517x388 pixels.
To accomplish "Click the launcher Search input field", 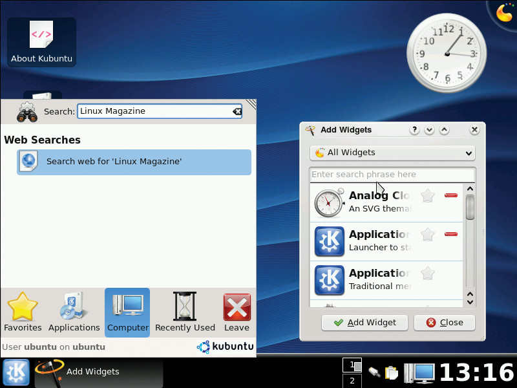I will point(160,111).
